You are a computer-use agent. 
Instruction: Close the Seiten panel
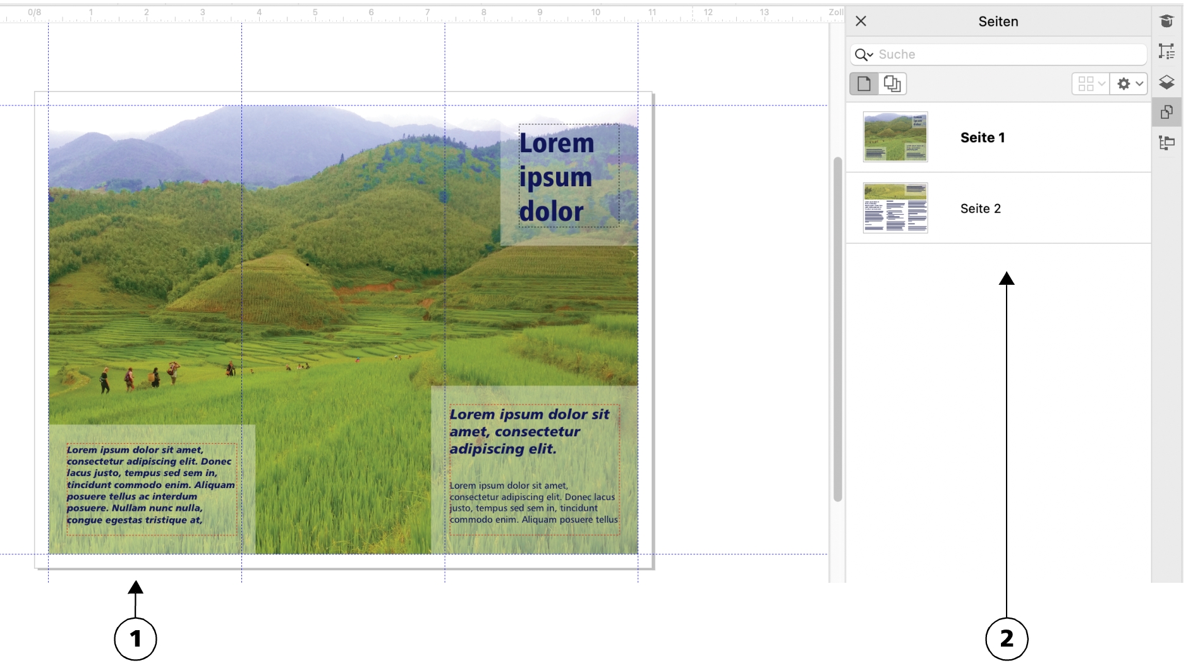click(861, 21)
